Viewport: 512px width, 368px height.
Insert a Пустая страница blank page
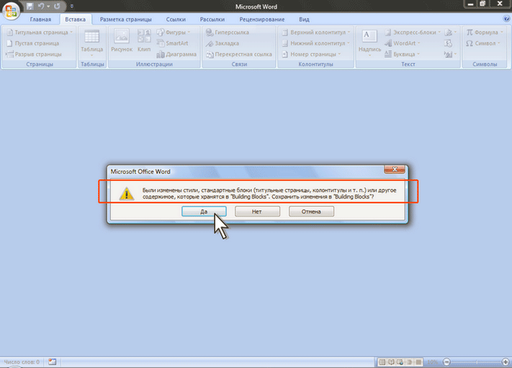32,43
